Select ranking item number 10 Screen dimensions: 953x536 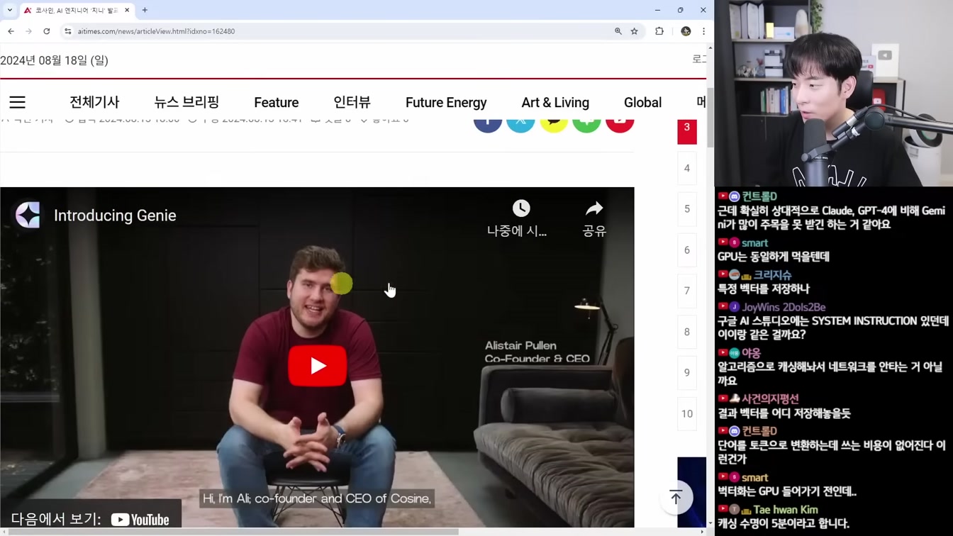point(687,414)
